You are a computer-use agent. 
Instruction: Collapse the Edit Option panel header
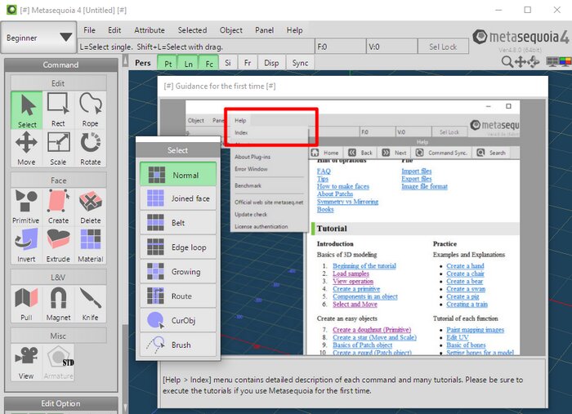coord(60,403)
